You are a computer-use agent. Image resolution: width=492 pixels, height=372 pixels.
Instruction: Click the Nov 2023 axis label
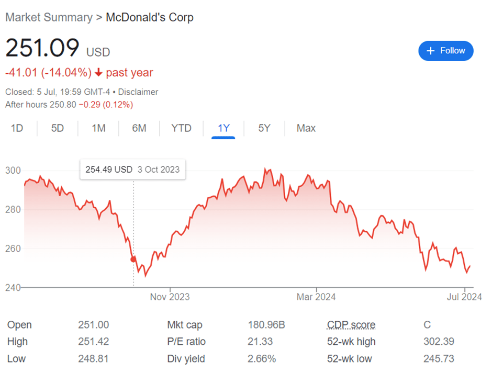170,297
